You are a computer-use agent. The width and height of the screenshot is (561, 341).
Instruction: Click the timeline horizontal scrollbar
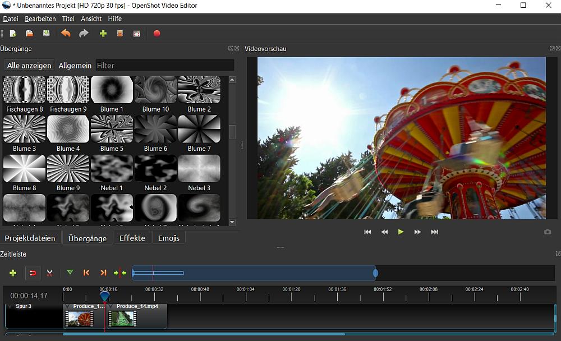(x=204, y=334)
